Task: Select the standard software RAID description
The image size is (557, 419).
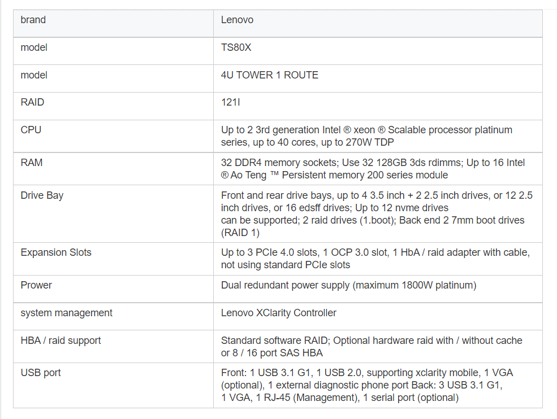Action: tap(371, 347)
